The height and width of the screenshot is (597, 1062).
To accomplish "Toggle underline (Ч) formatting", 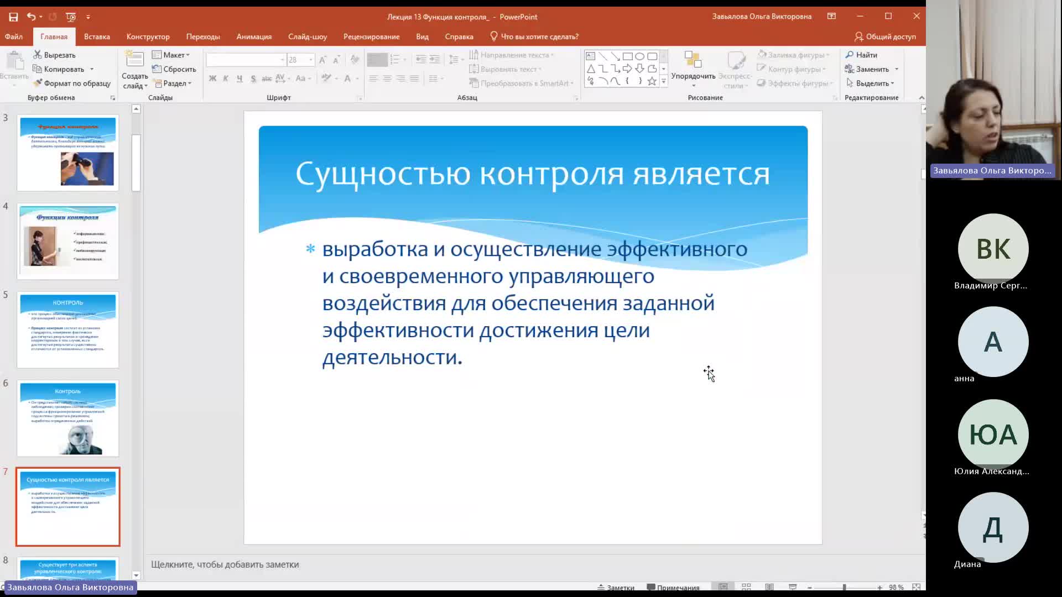I will (240, 78).
